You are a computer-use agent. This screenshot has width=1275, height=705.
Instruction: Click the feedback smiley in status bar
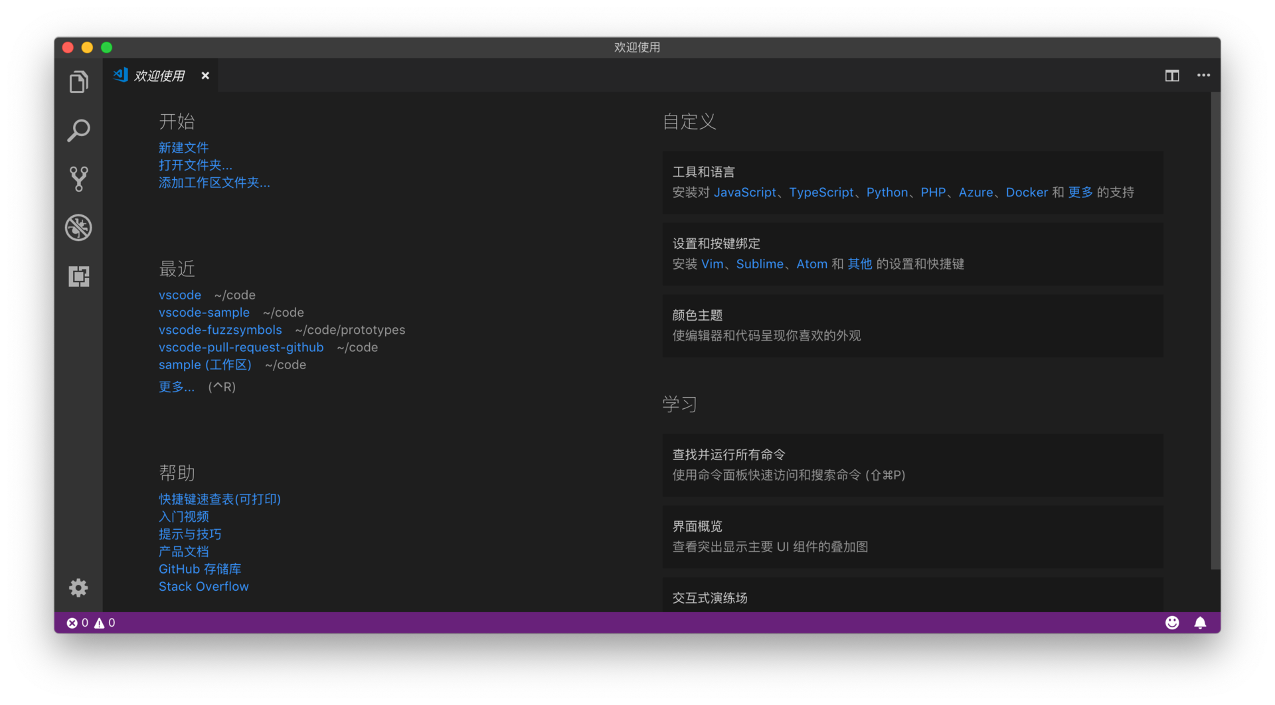tap(1172, 623)
